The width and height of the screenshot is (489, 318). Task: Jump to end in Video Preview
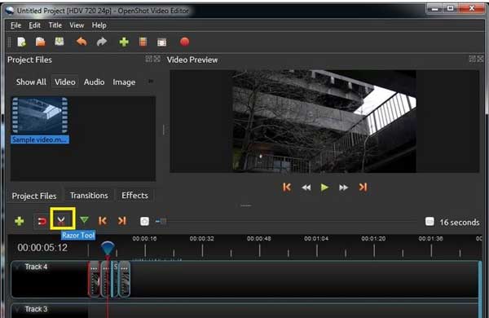363,188
